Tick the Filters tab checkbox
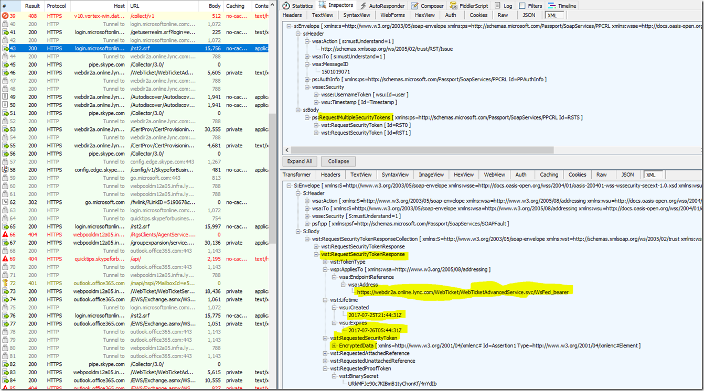The height and width of the screenshot is (391, 704). click(521, 6)
